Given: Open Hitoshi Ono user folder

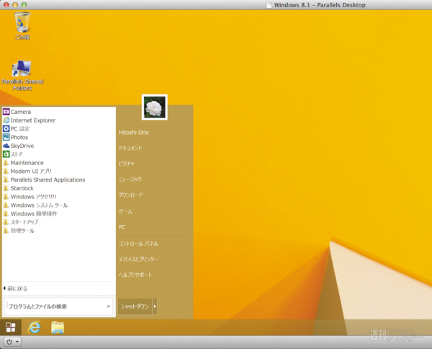Looking at the screenshot, I should [134, 133].
